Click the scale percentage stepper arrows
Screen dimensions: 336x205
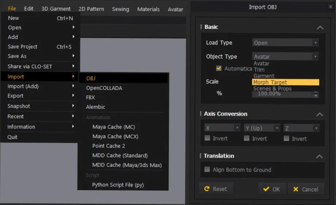click(315, 95)
